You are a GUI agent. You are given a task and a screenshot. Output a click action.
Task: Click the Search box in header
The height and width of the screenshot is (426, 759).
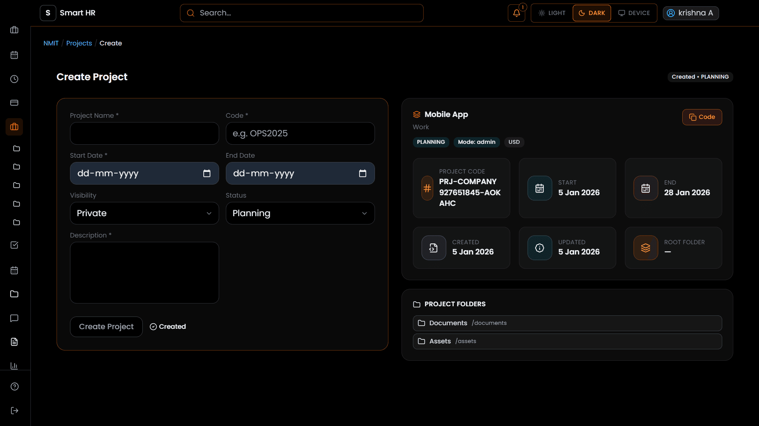[302, 13]
